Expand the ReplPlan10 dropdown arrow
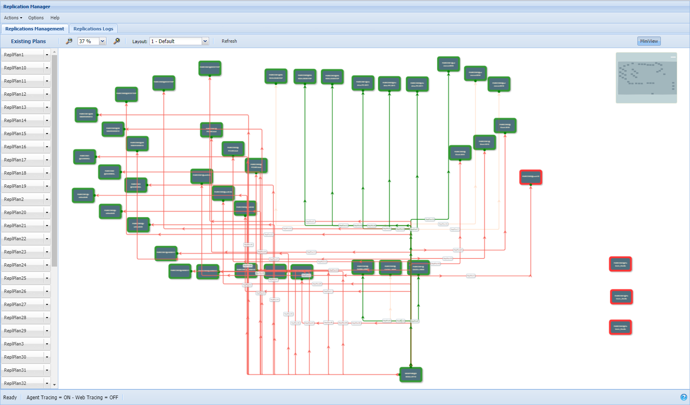This screenshot has width=690, height=405. click(47, 68)
